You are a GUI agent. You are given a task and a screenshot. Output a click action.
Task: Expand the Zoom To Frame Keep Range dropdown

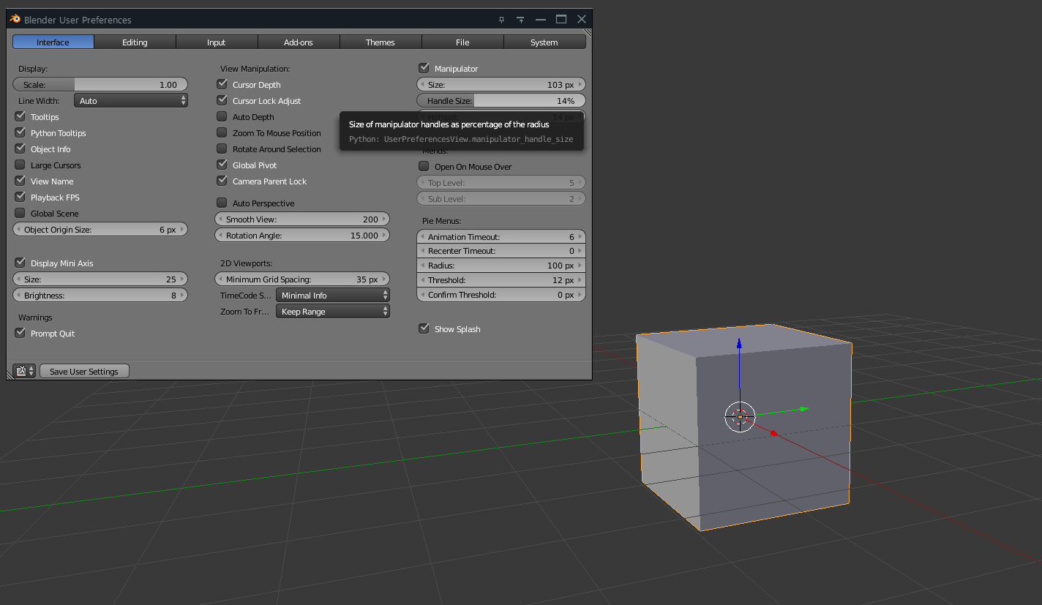(x=333, y=312)
